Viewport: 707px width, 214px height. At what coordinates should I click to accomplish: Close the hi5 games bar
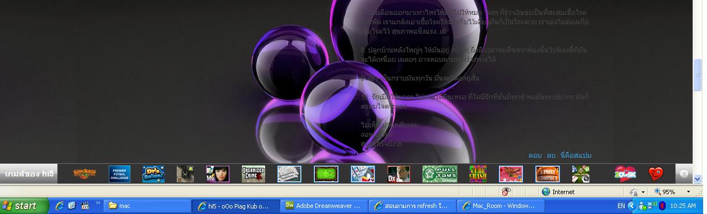tap(684, 174)
